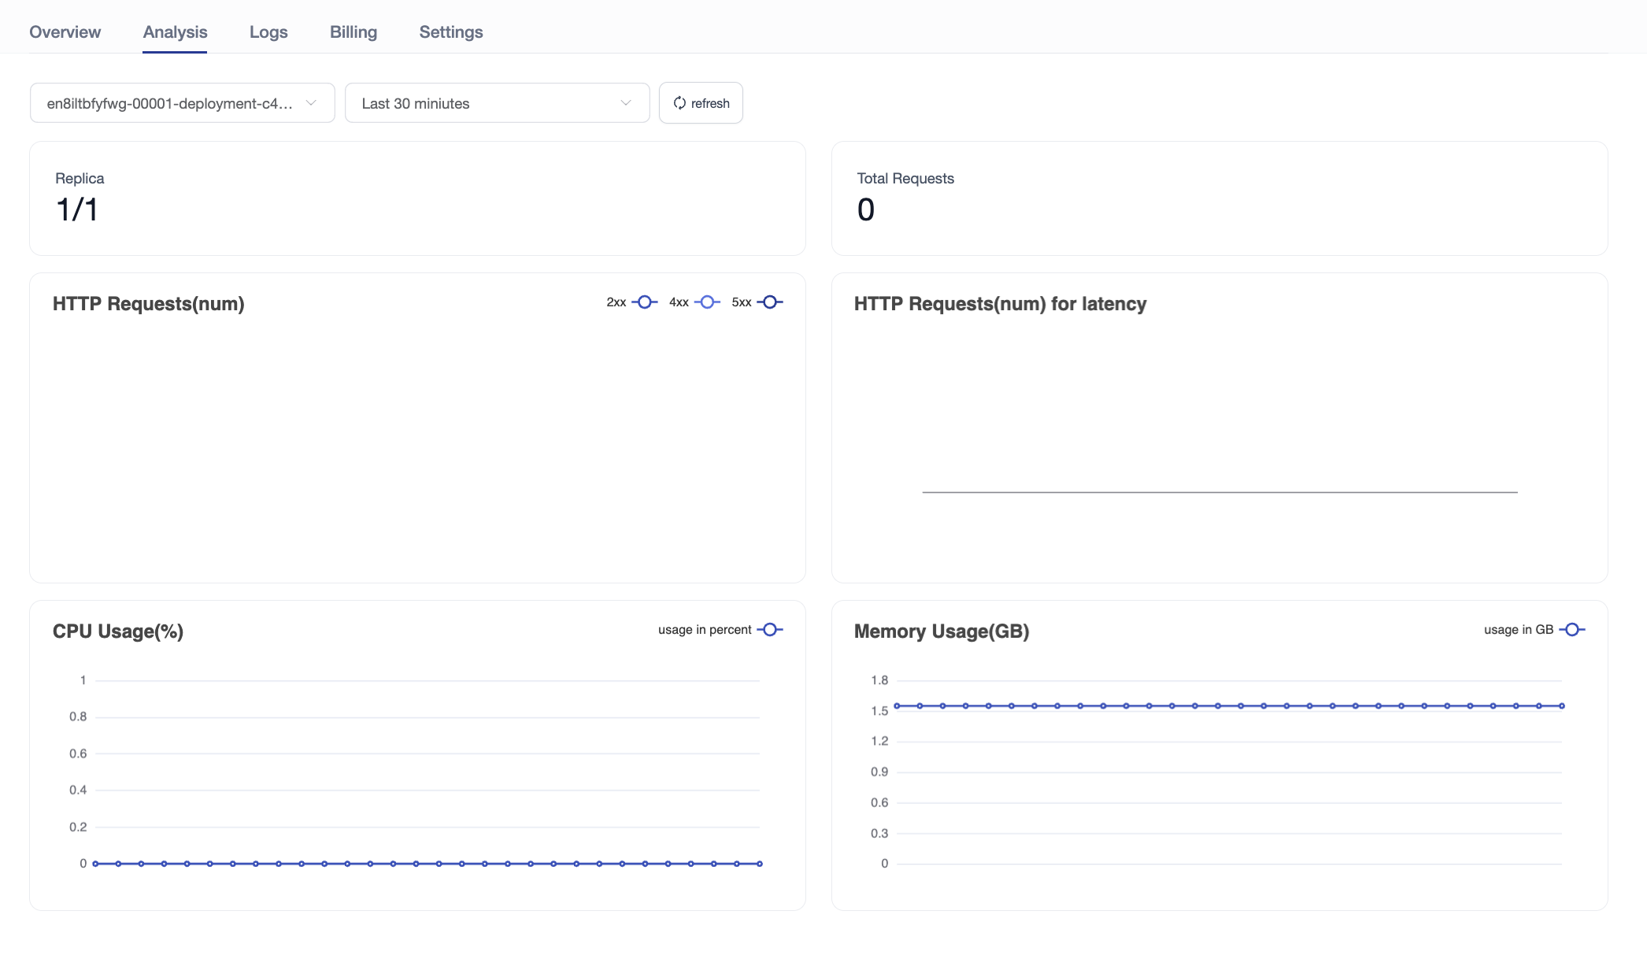Toggle the 4xx series legend marker
The height and width of the screenshot is (959, 1647).
tap(707, 302)
